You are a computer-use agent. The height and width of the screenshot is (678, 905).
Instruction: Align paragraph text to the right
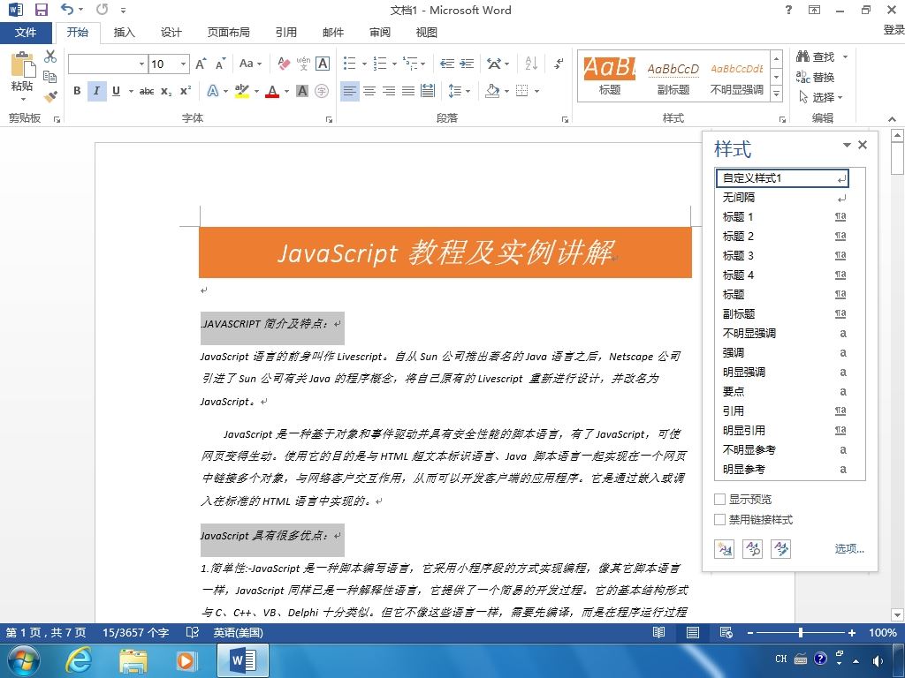[389, 91]
